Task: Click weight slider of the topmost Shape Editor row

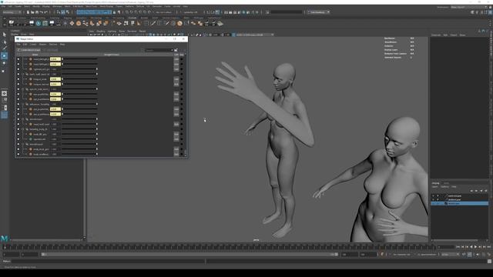Action: (x=80, y=59)
